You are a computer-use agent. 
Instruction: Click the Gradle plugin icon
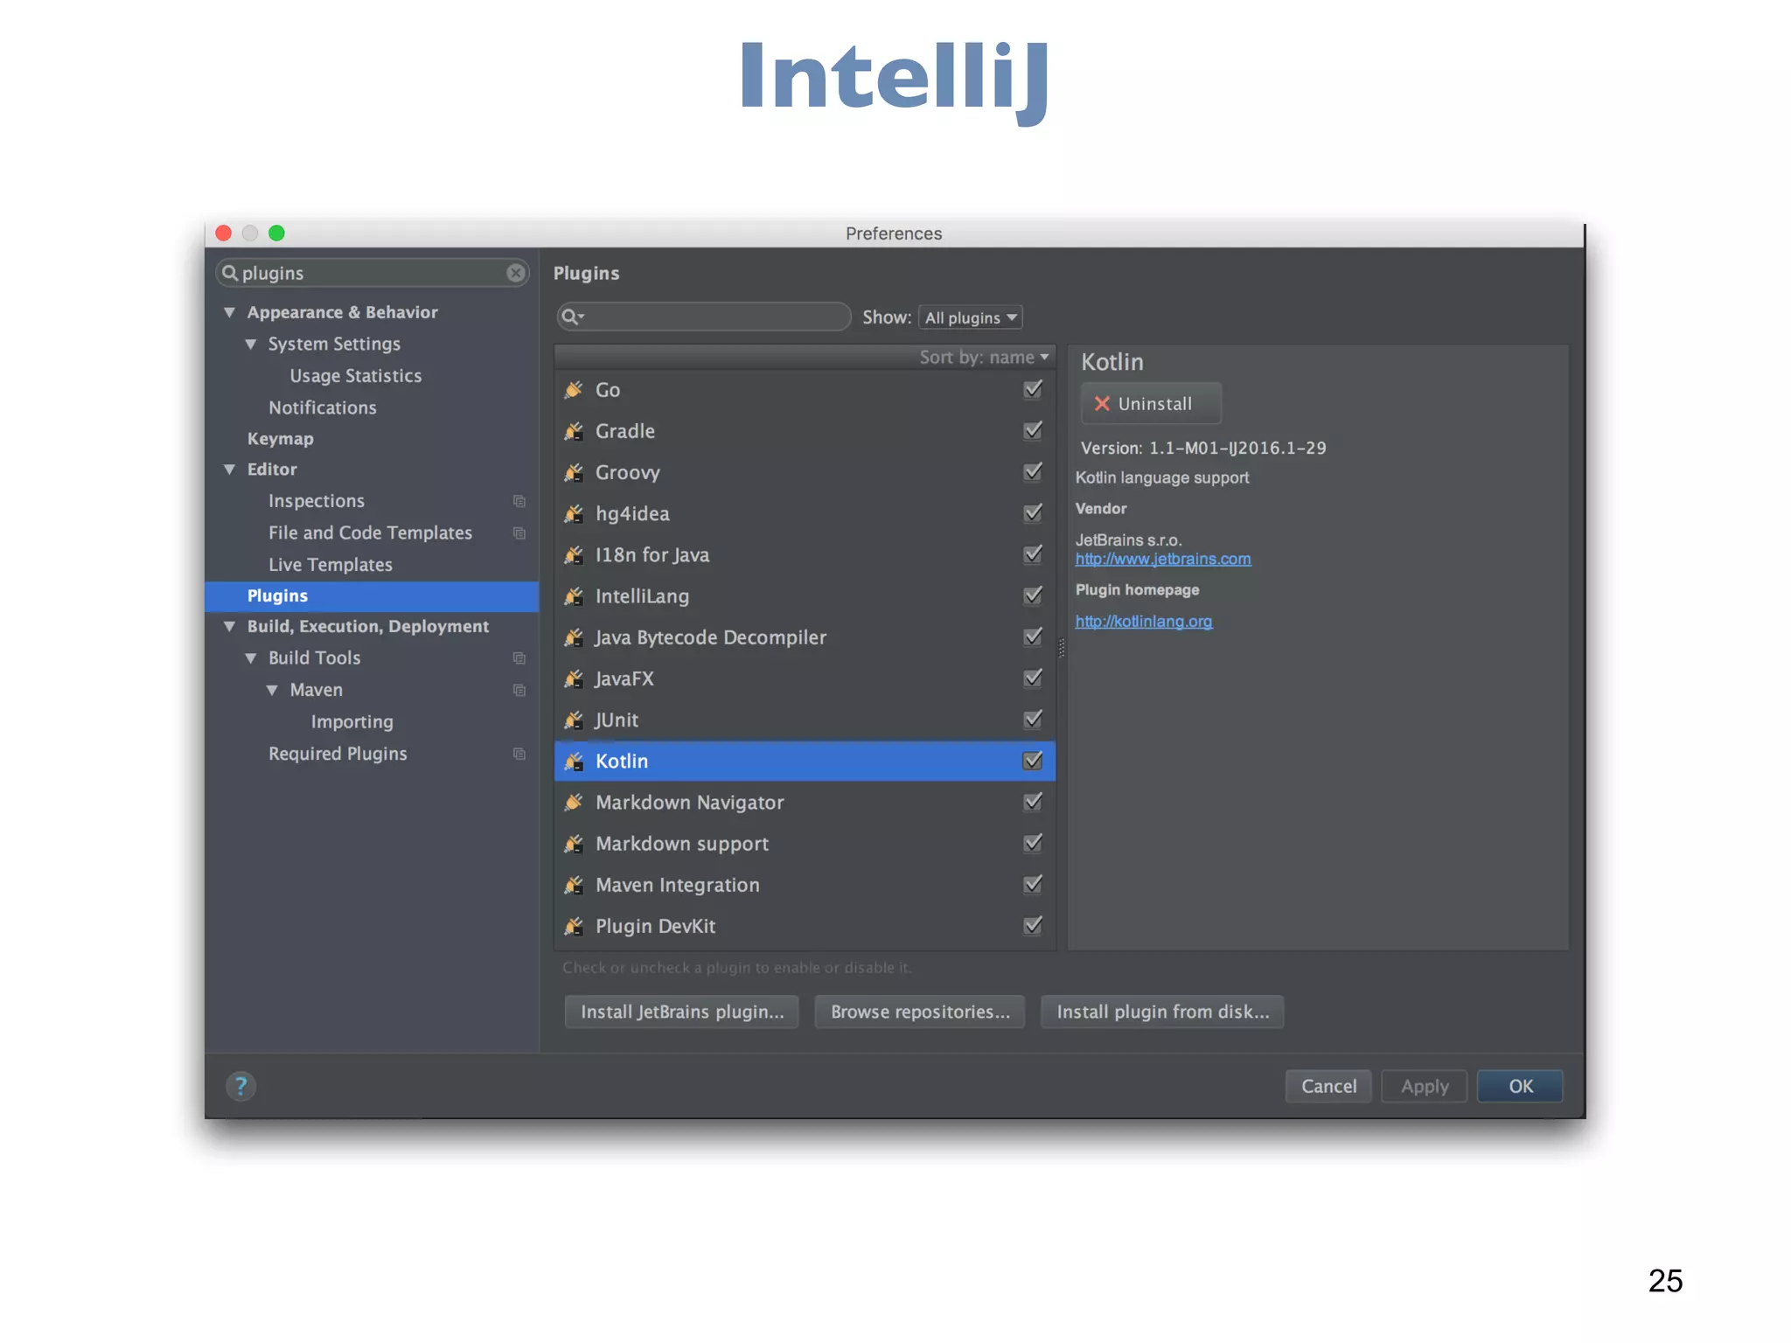(574, 431)
